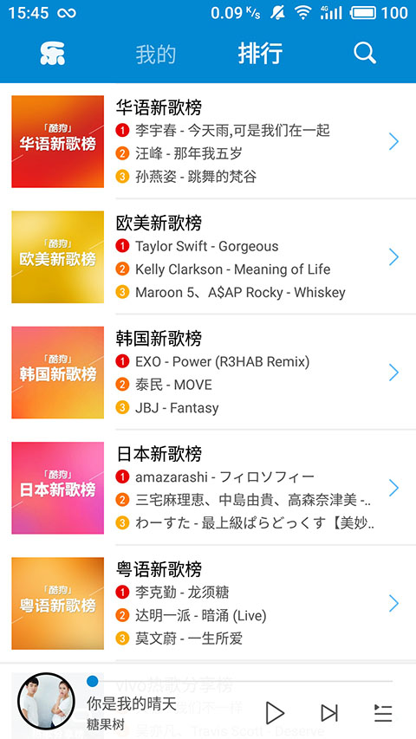
Task: Tap the album art of now playing
Action: point(46,701)
